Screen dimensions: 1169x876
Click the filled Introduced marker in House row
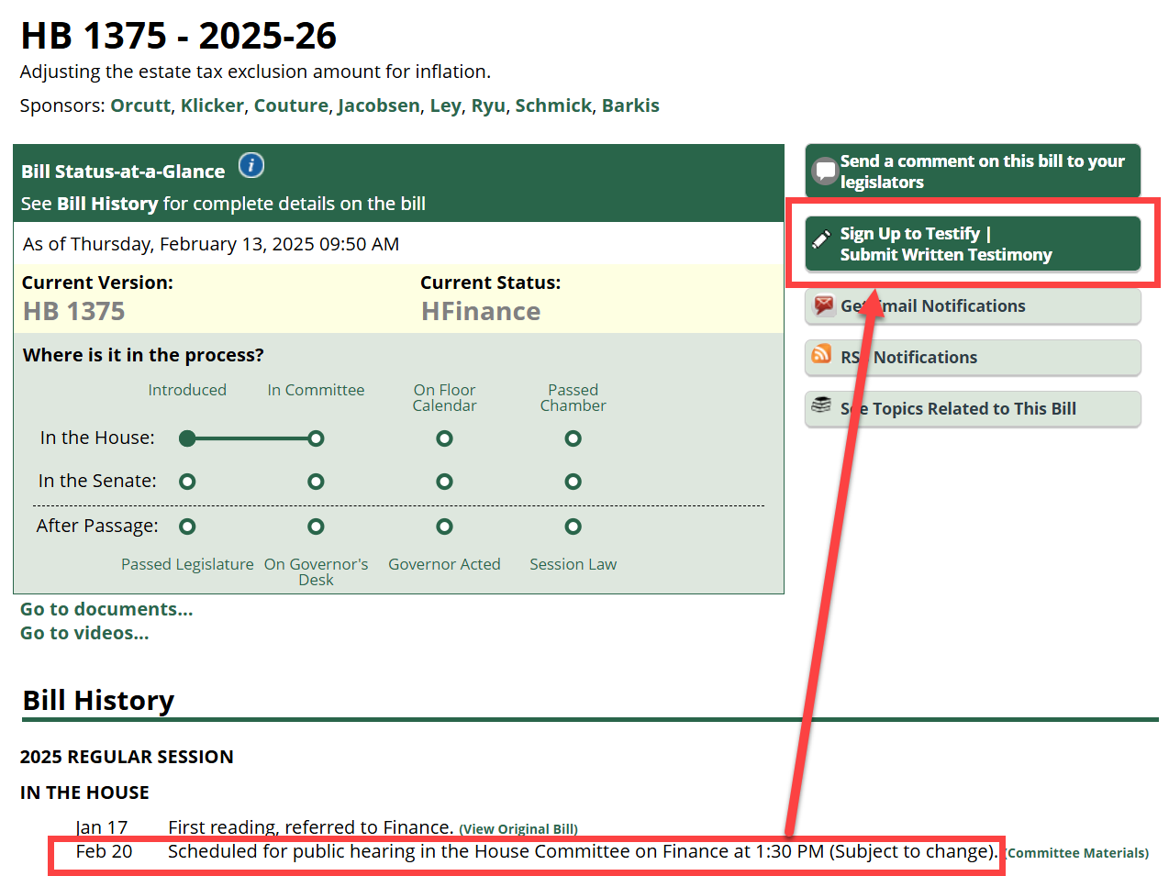pos(187,438)
